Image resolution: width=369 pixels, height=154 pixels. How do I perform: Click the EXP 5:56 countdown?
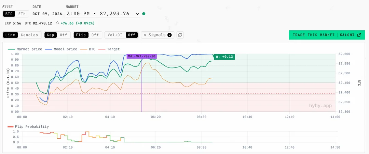click(13, 23)
